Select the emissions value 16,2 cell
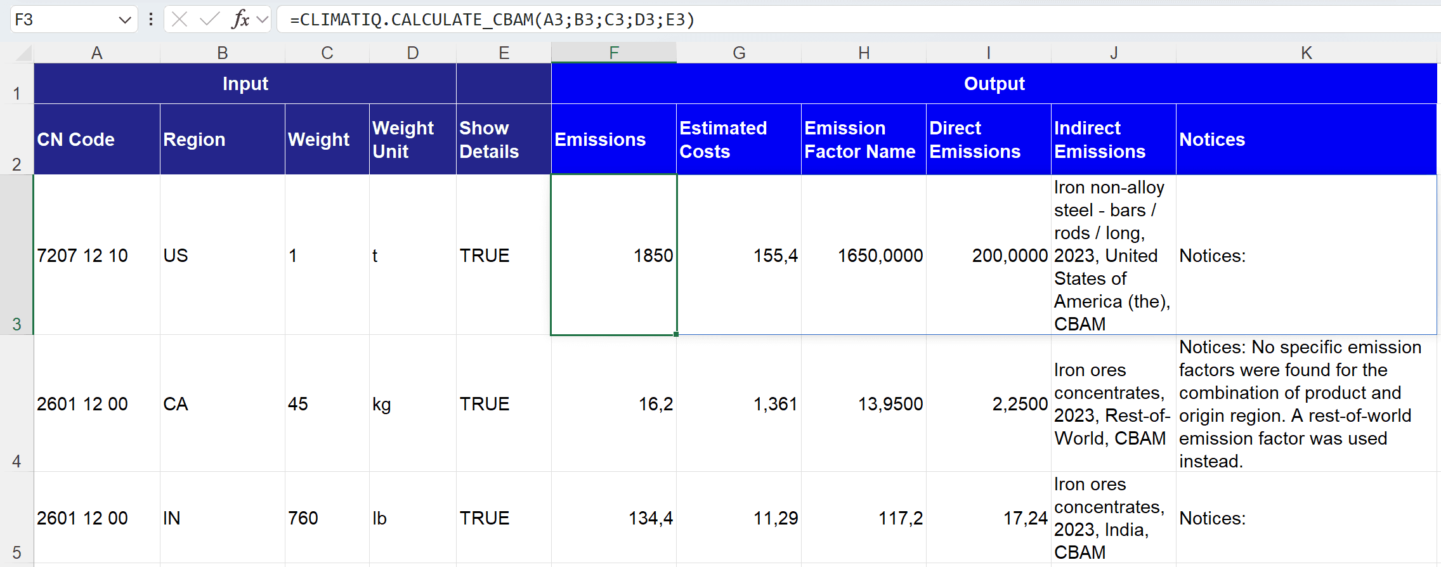The height and width of the screenshot is (567, 1441). point(613,403)
